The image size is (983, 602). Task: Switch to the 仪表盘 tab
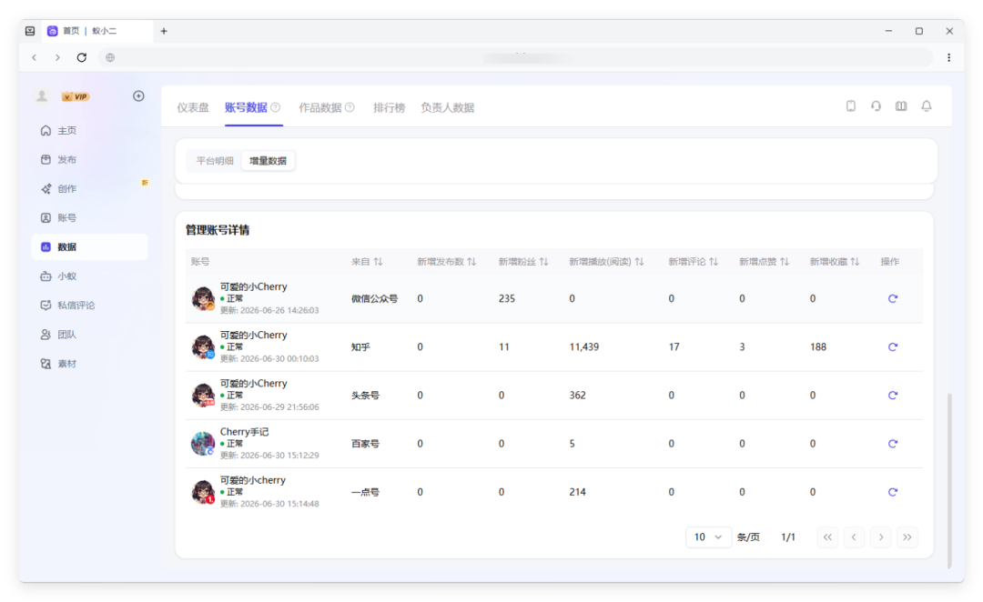click(x=192, y=107)
